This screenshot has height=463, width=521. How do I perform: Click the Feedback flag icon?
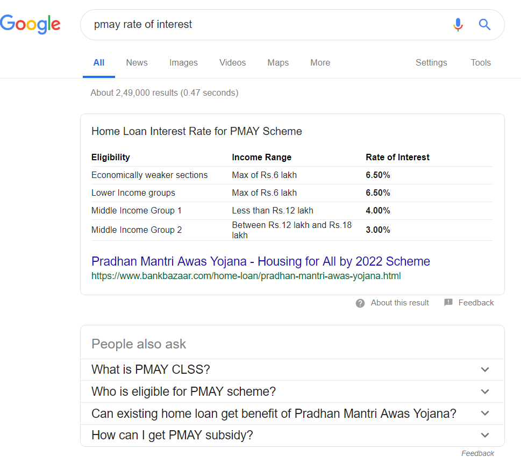[448, 302]
